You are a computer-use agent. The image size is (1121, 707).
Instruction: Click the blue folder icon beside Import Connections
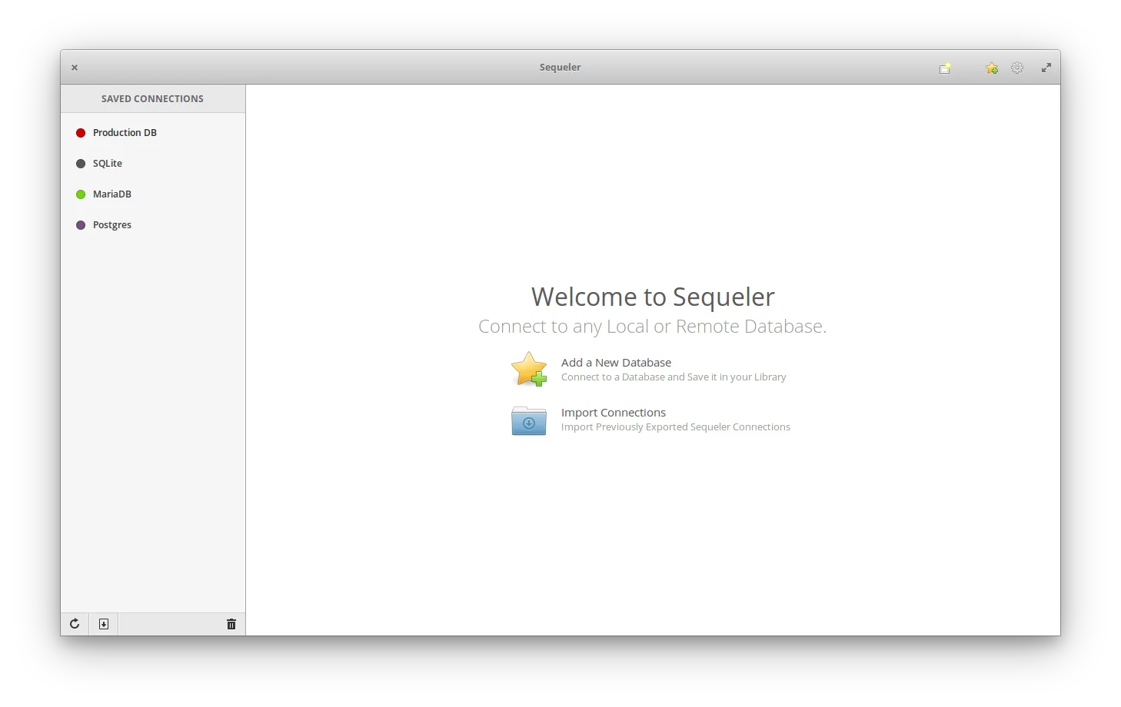pos(528,420)
